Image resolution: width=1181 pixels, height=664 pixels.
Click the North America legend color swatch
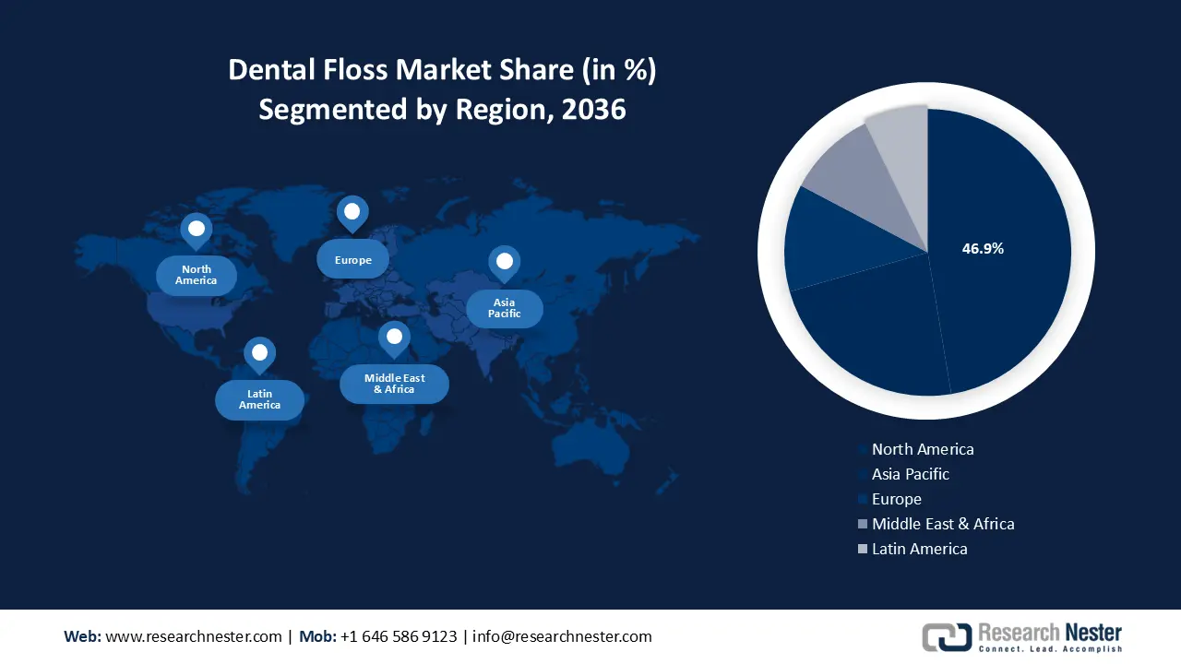863,449
